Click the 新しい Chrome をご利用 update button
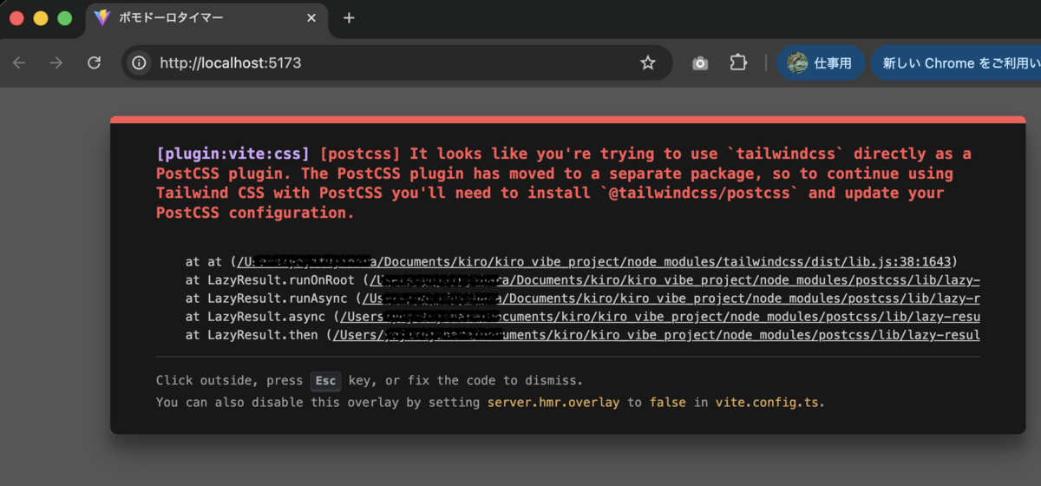1041x486 pixels. point(958,62)
